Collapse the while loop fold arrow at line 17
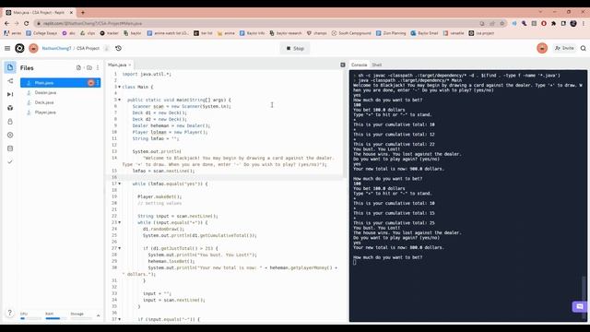Screen dimensions: 590x332 [119, 184]
